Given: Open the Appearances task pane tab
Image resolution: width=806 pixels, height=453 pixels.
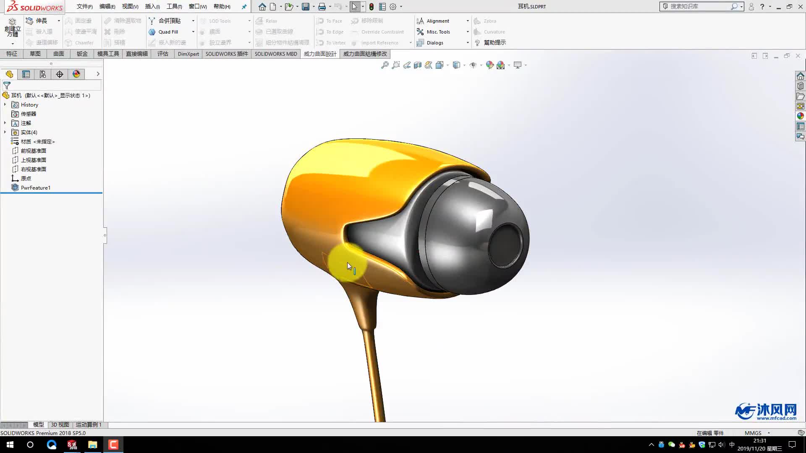Looking at the screenshot, I should (801, 116).
